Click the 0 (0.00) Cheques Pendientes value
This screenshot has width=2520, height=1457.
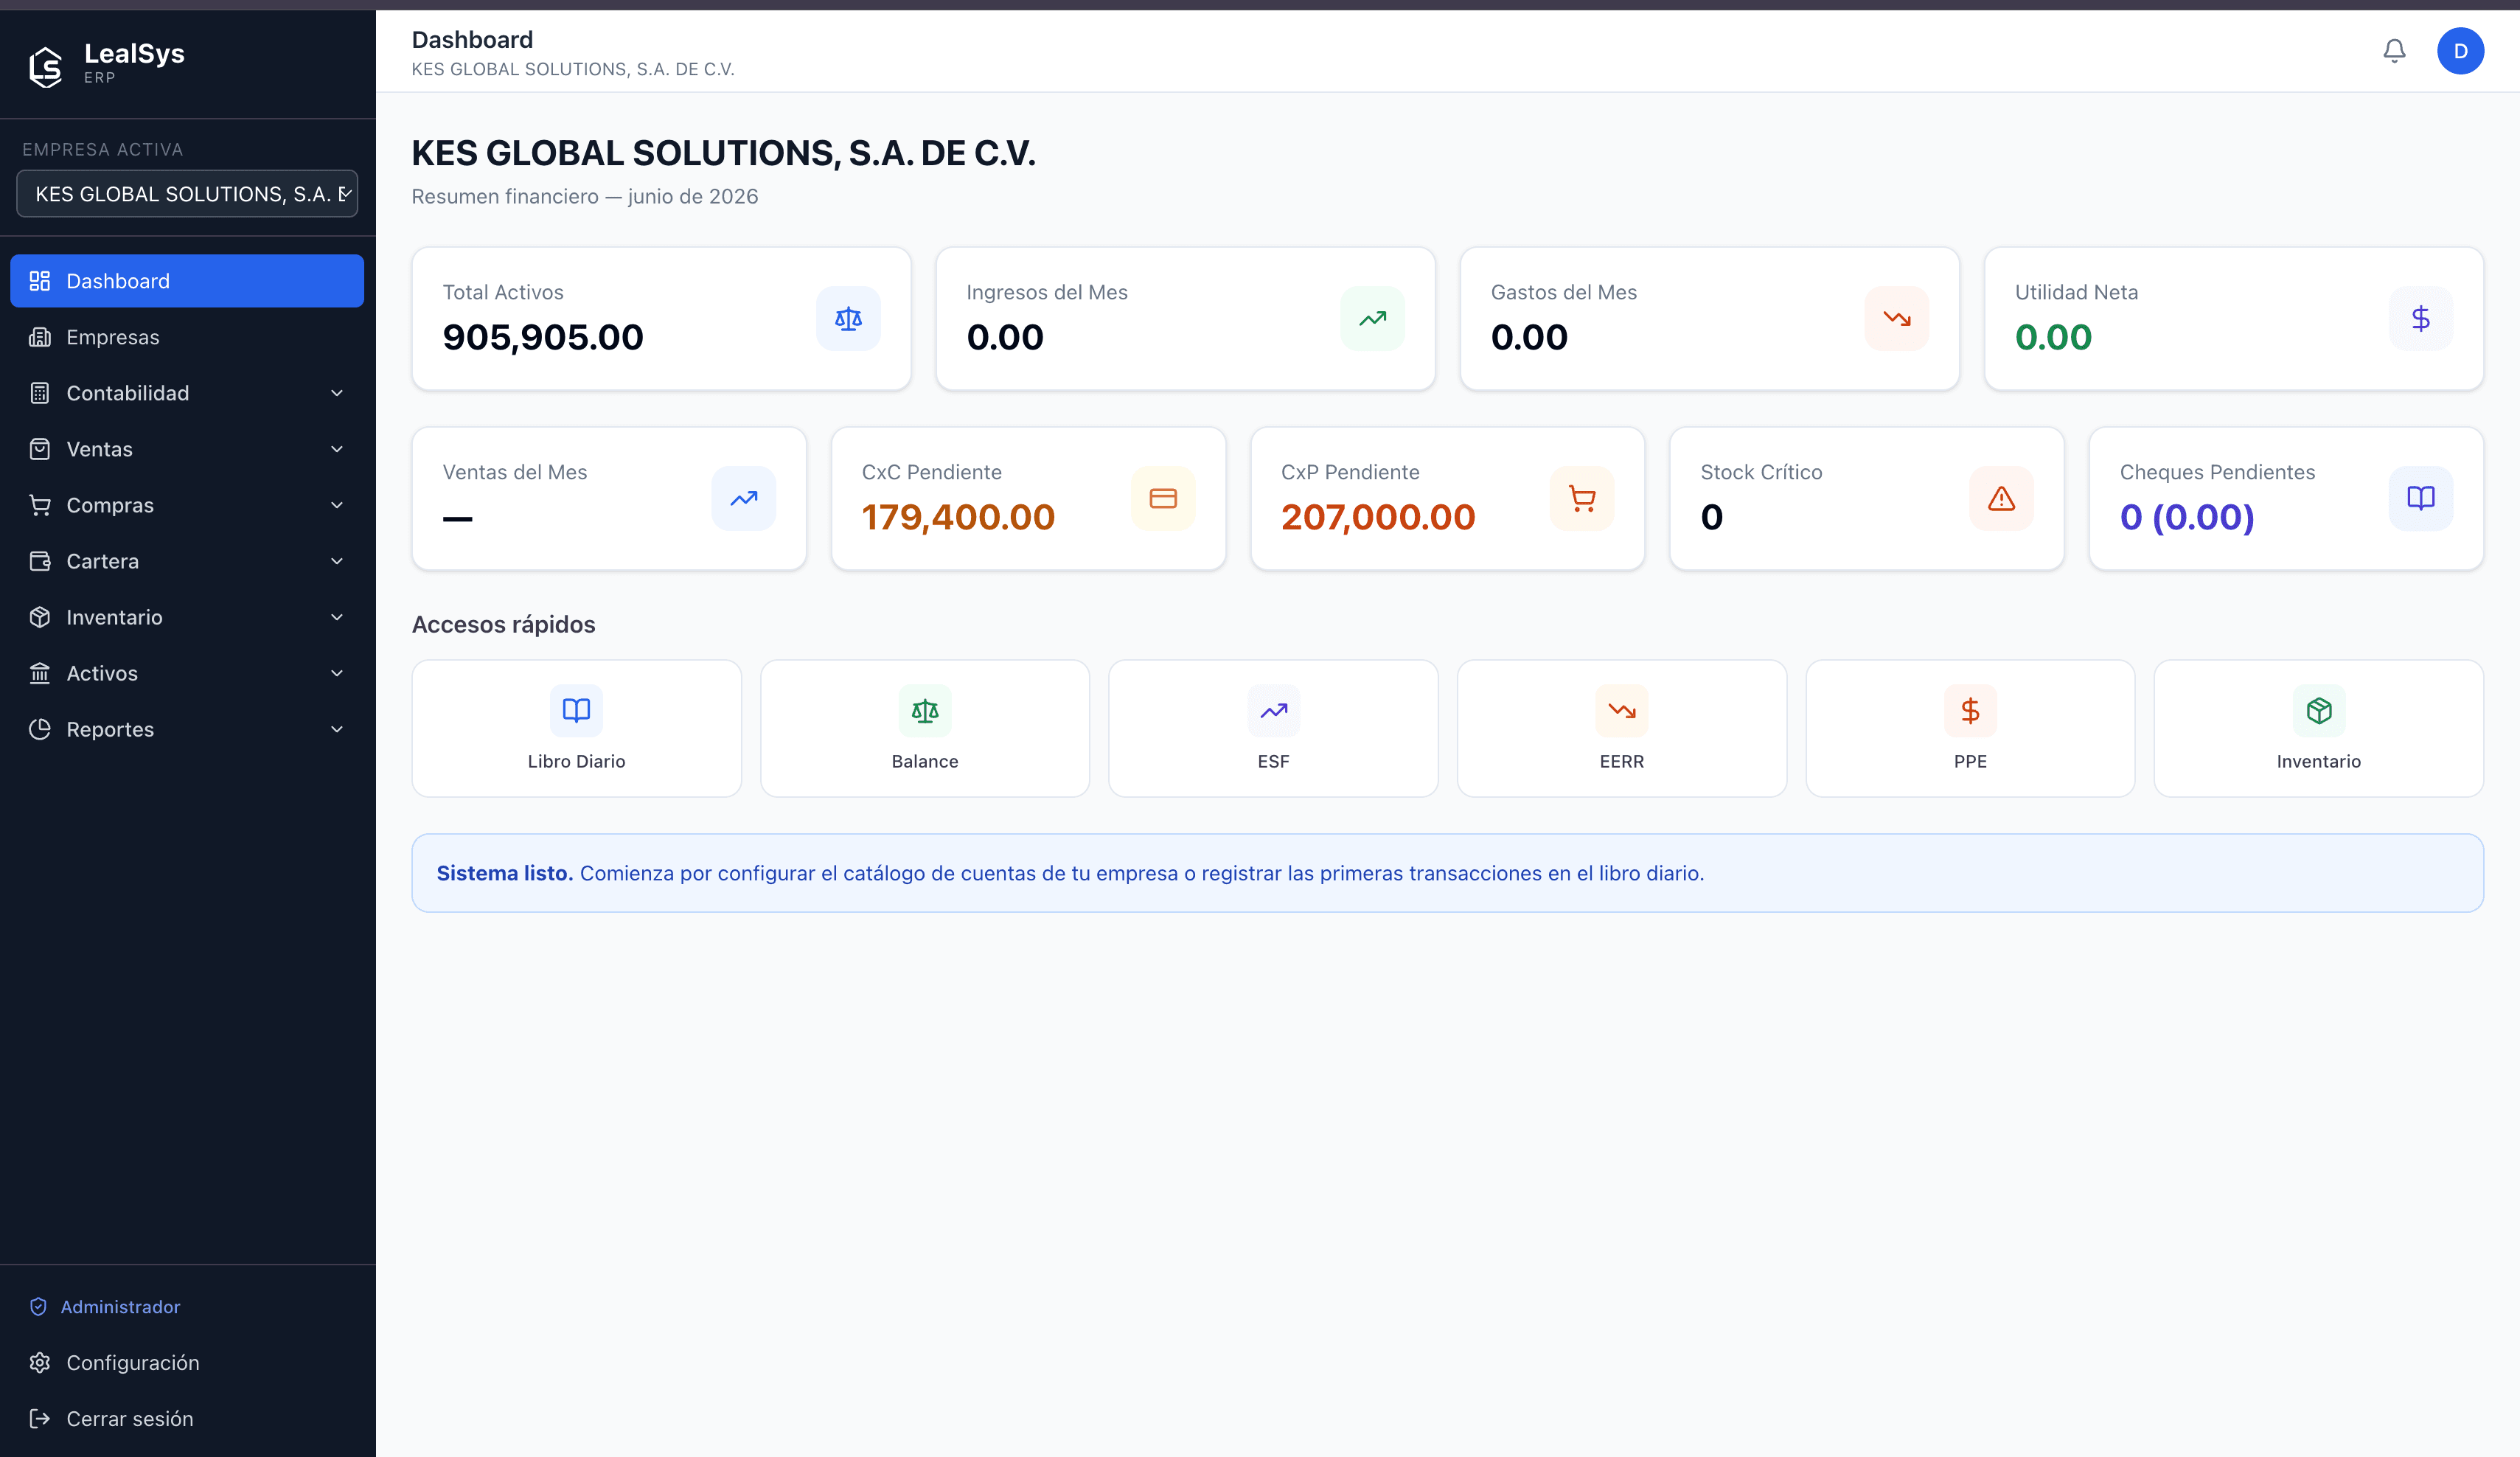(x=2187, y=517)
